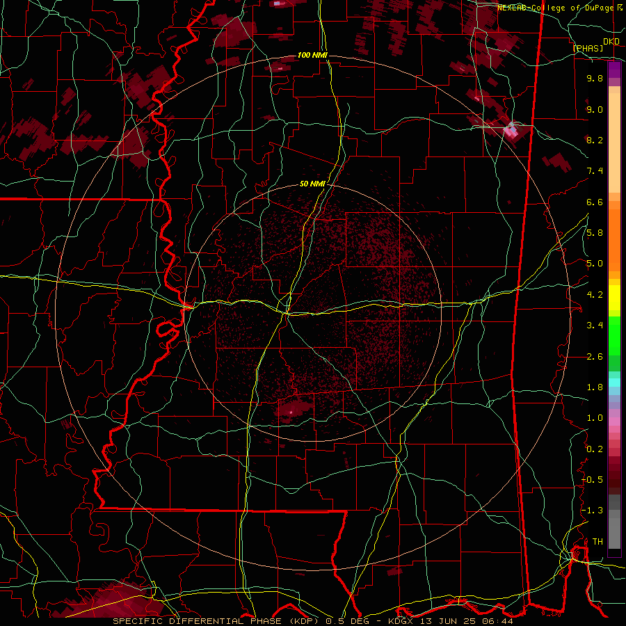
Task: Click the 0.2 scale value
Action: click(595, 449)
